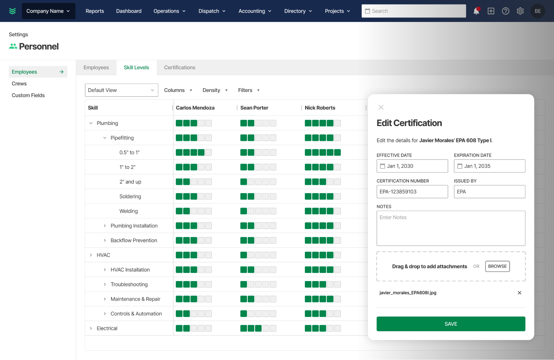
Task: Click the Issued By field
Action: click(489, 192)
